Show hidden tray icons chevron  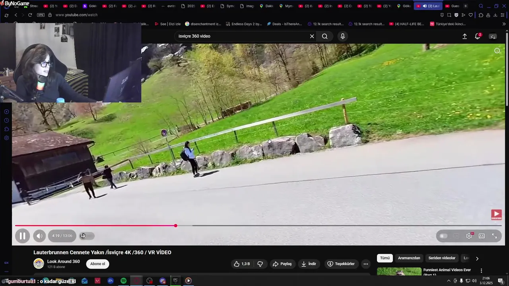point(449,281)
